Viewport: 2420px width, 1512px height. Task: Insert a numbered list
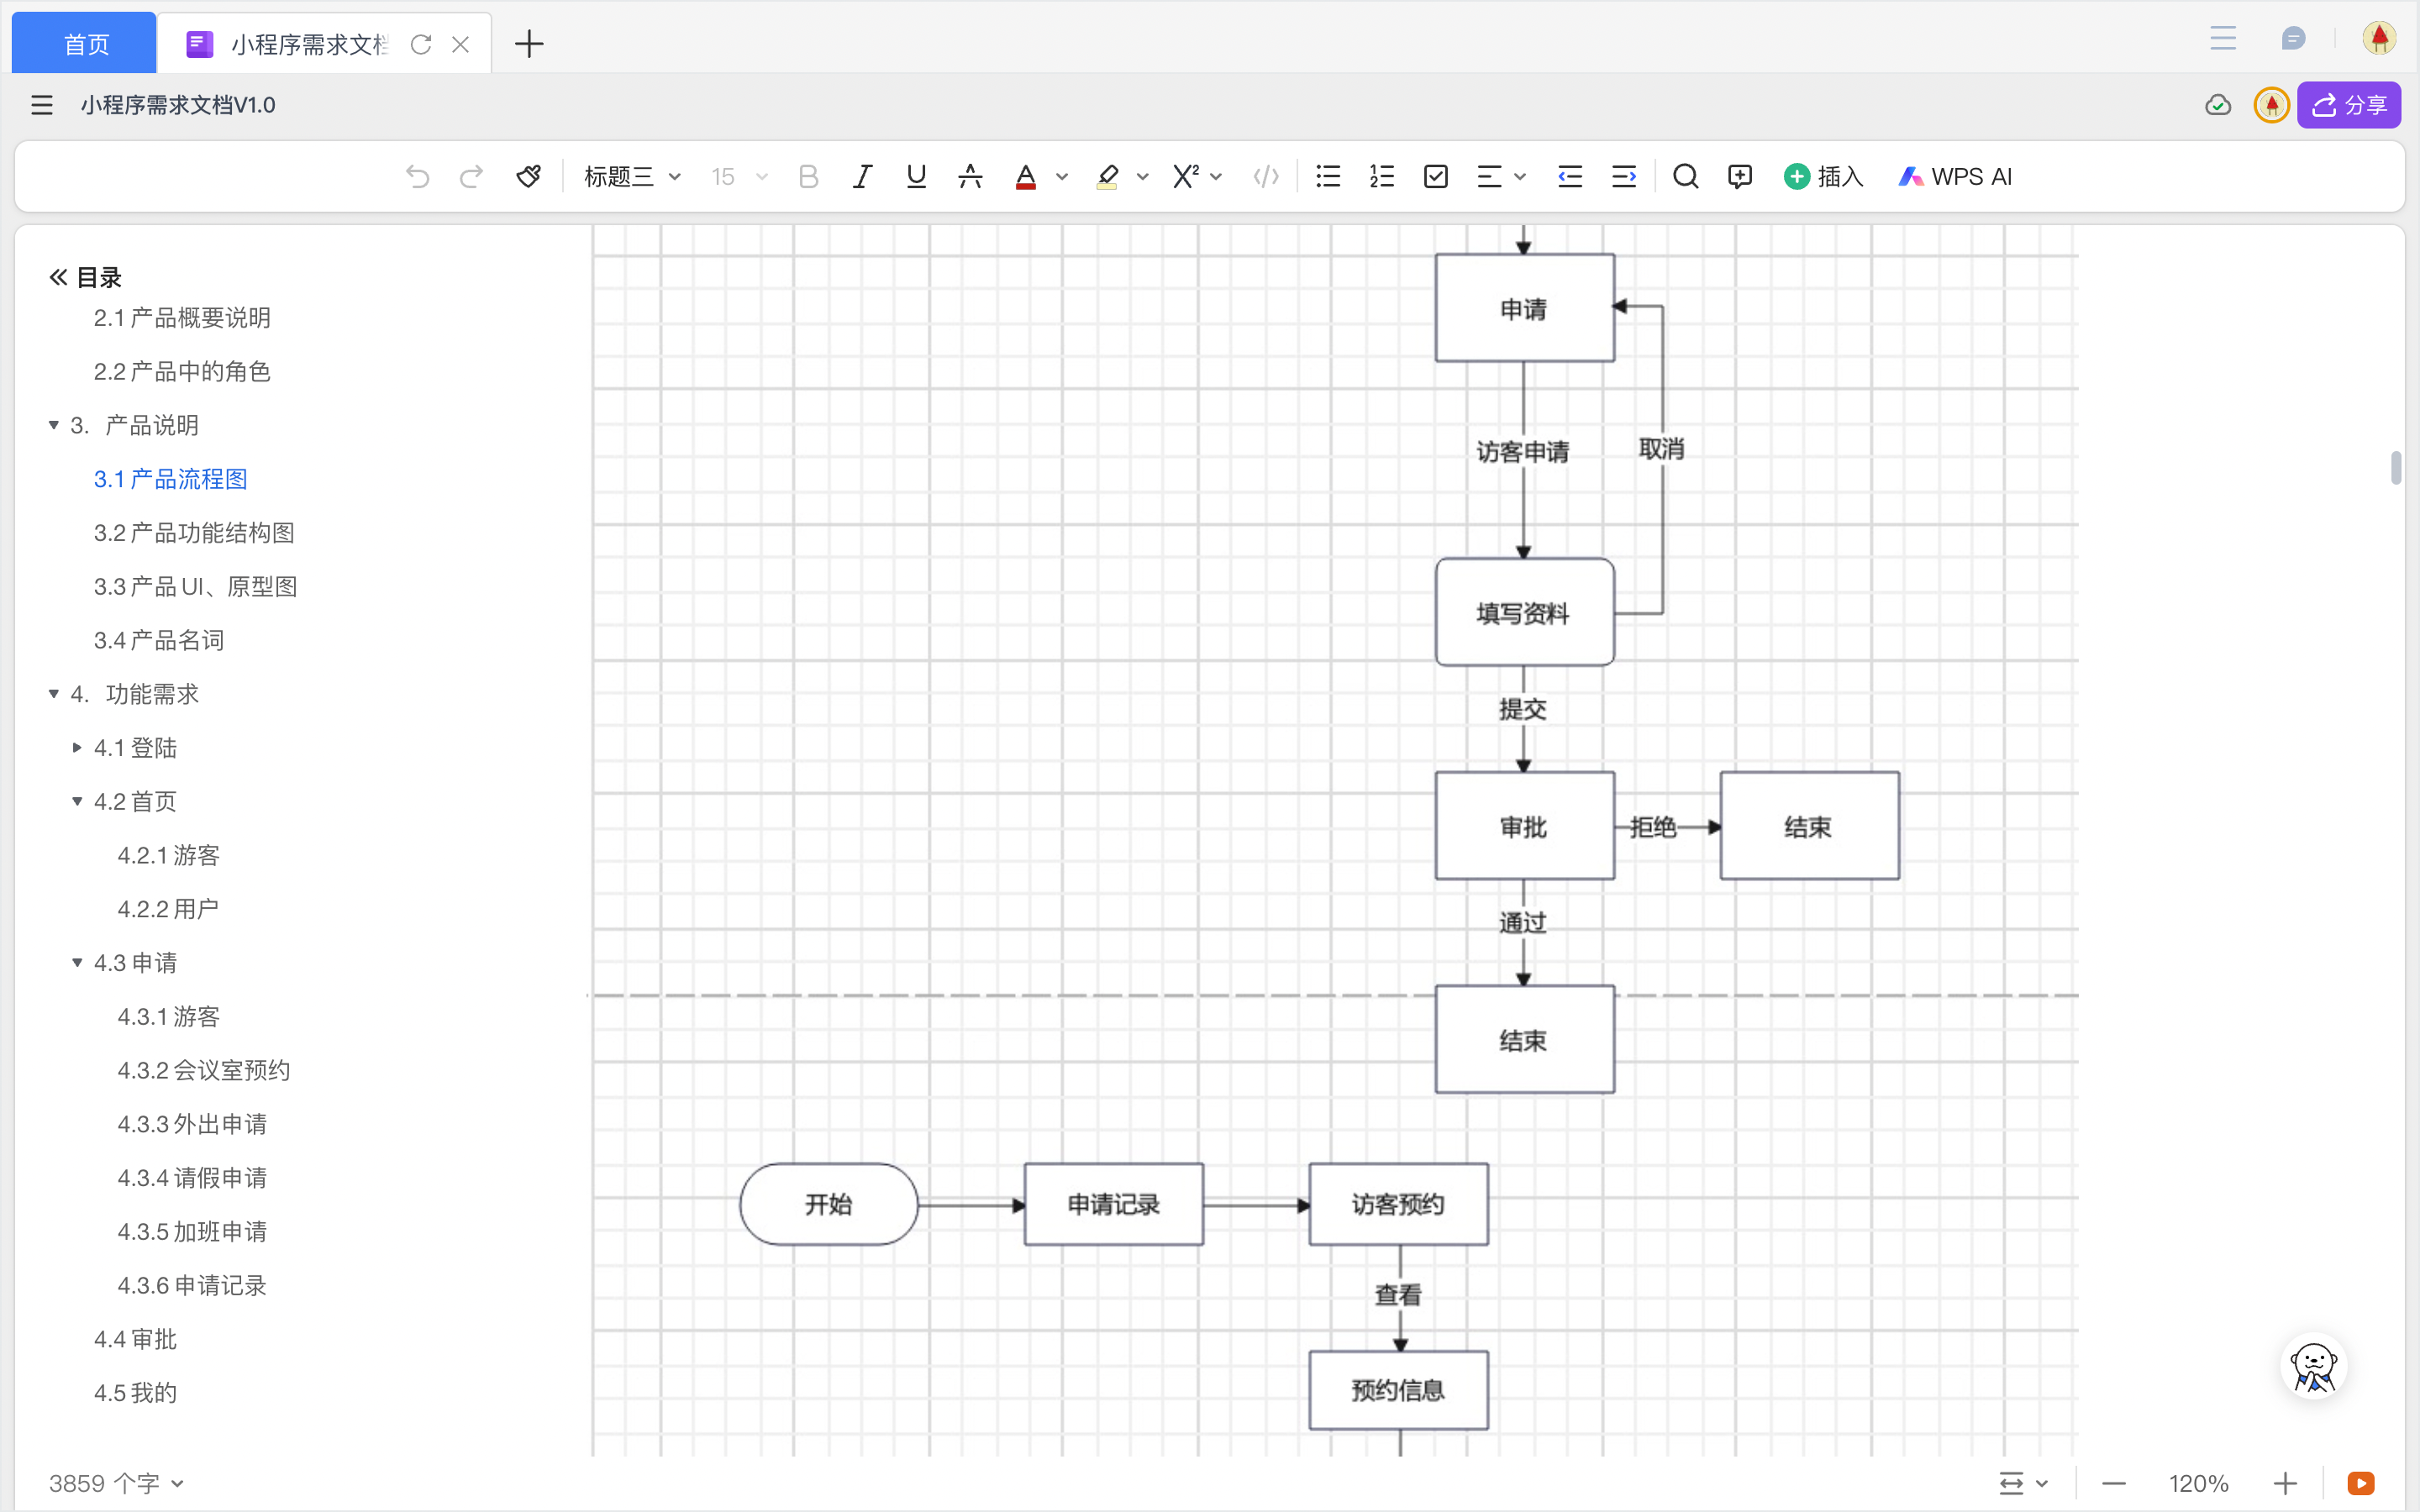1382,177
